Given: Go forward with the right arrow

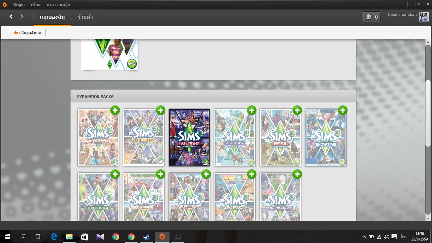Looking at the screenshot, I should [22, 16].
